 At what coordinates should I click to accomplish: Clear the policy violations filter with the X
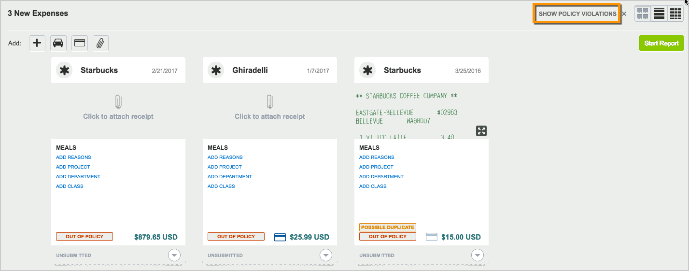[624, 14]
